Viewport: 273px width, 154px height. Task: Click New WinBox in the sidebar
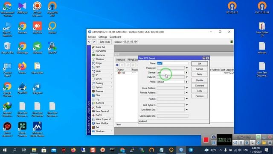click(102, 123)
